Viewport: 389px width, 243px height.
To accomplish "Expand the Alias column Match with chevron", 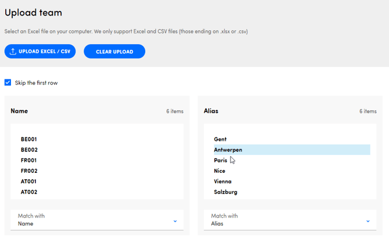I will coord(368,221).
